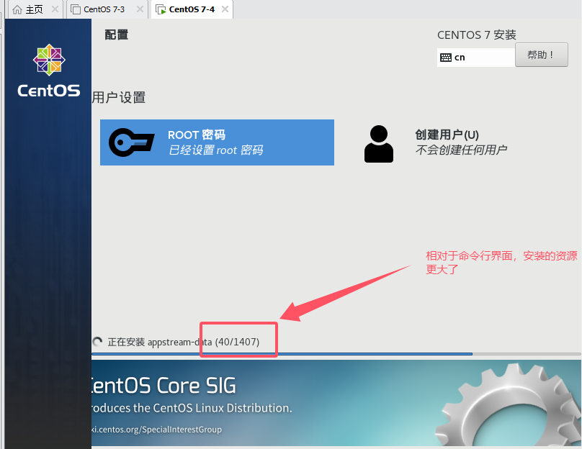The height and width of the screenshot is (449, 582).
Task: Open the ROOT 密码 settings panel
Action: point(217,142)
